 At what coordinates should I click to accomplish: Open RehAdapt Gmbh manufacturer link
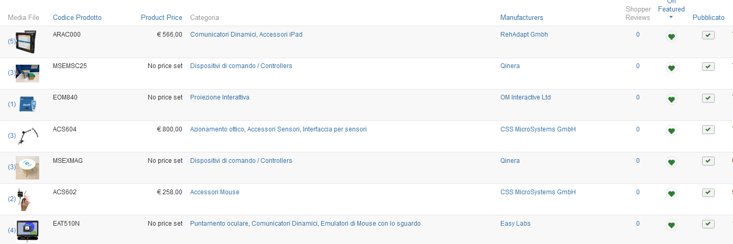click(524, 35)
